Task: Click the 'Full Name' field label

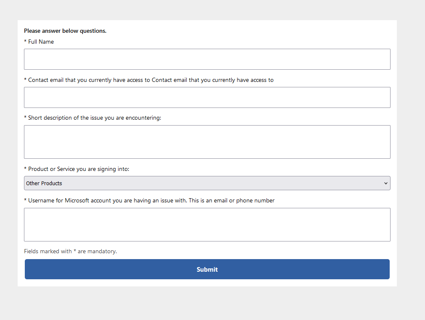Action: click(41, 42)
